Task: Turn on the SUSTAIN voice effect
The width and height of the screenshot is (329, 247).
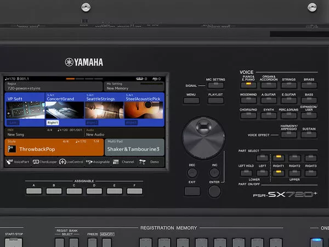Action: point(309,134)
